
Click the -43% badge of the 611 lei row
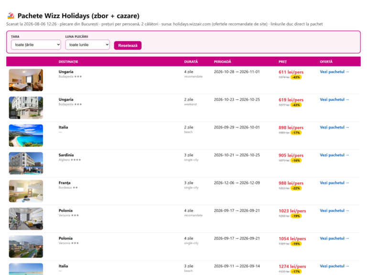pos(296,77)
